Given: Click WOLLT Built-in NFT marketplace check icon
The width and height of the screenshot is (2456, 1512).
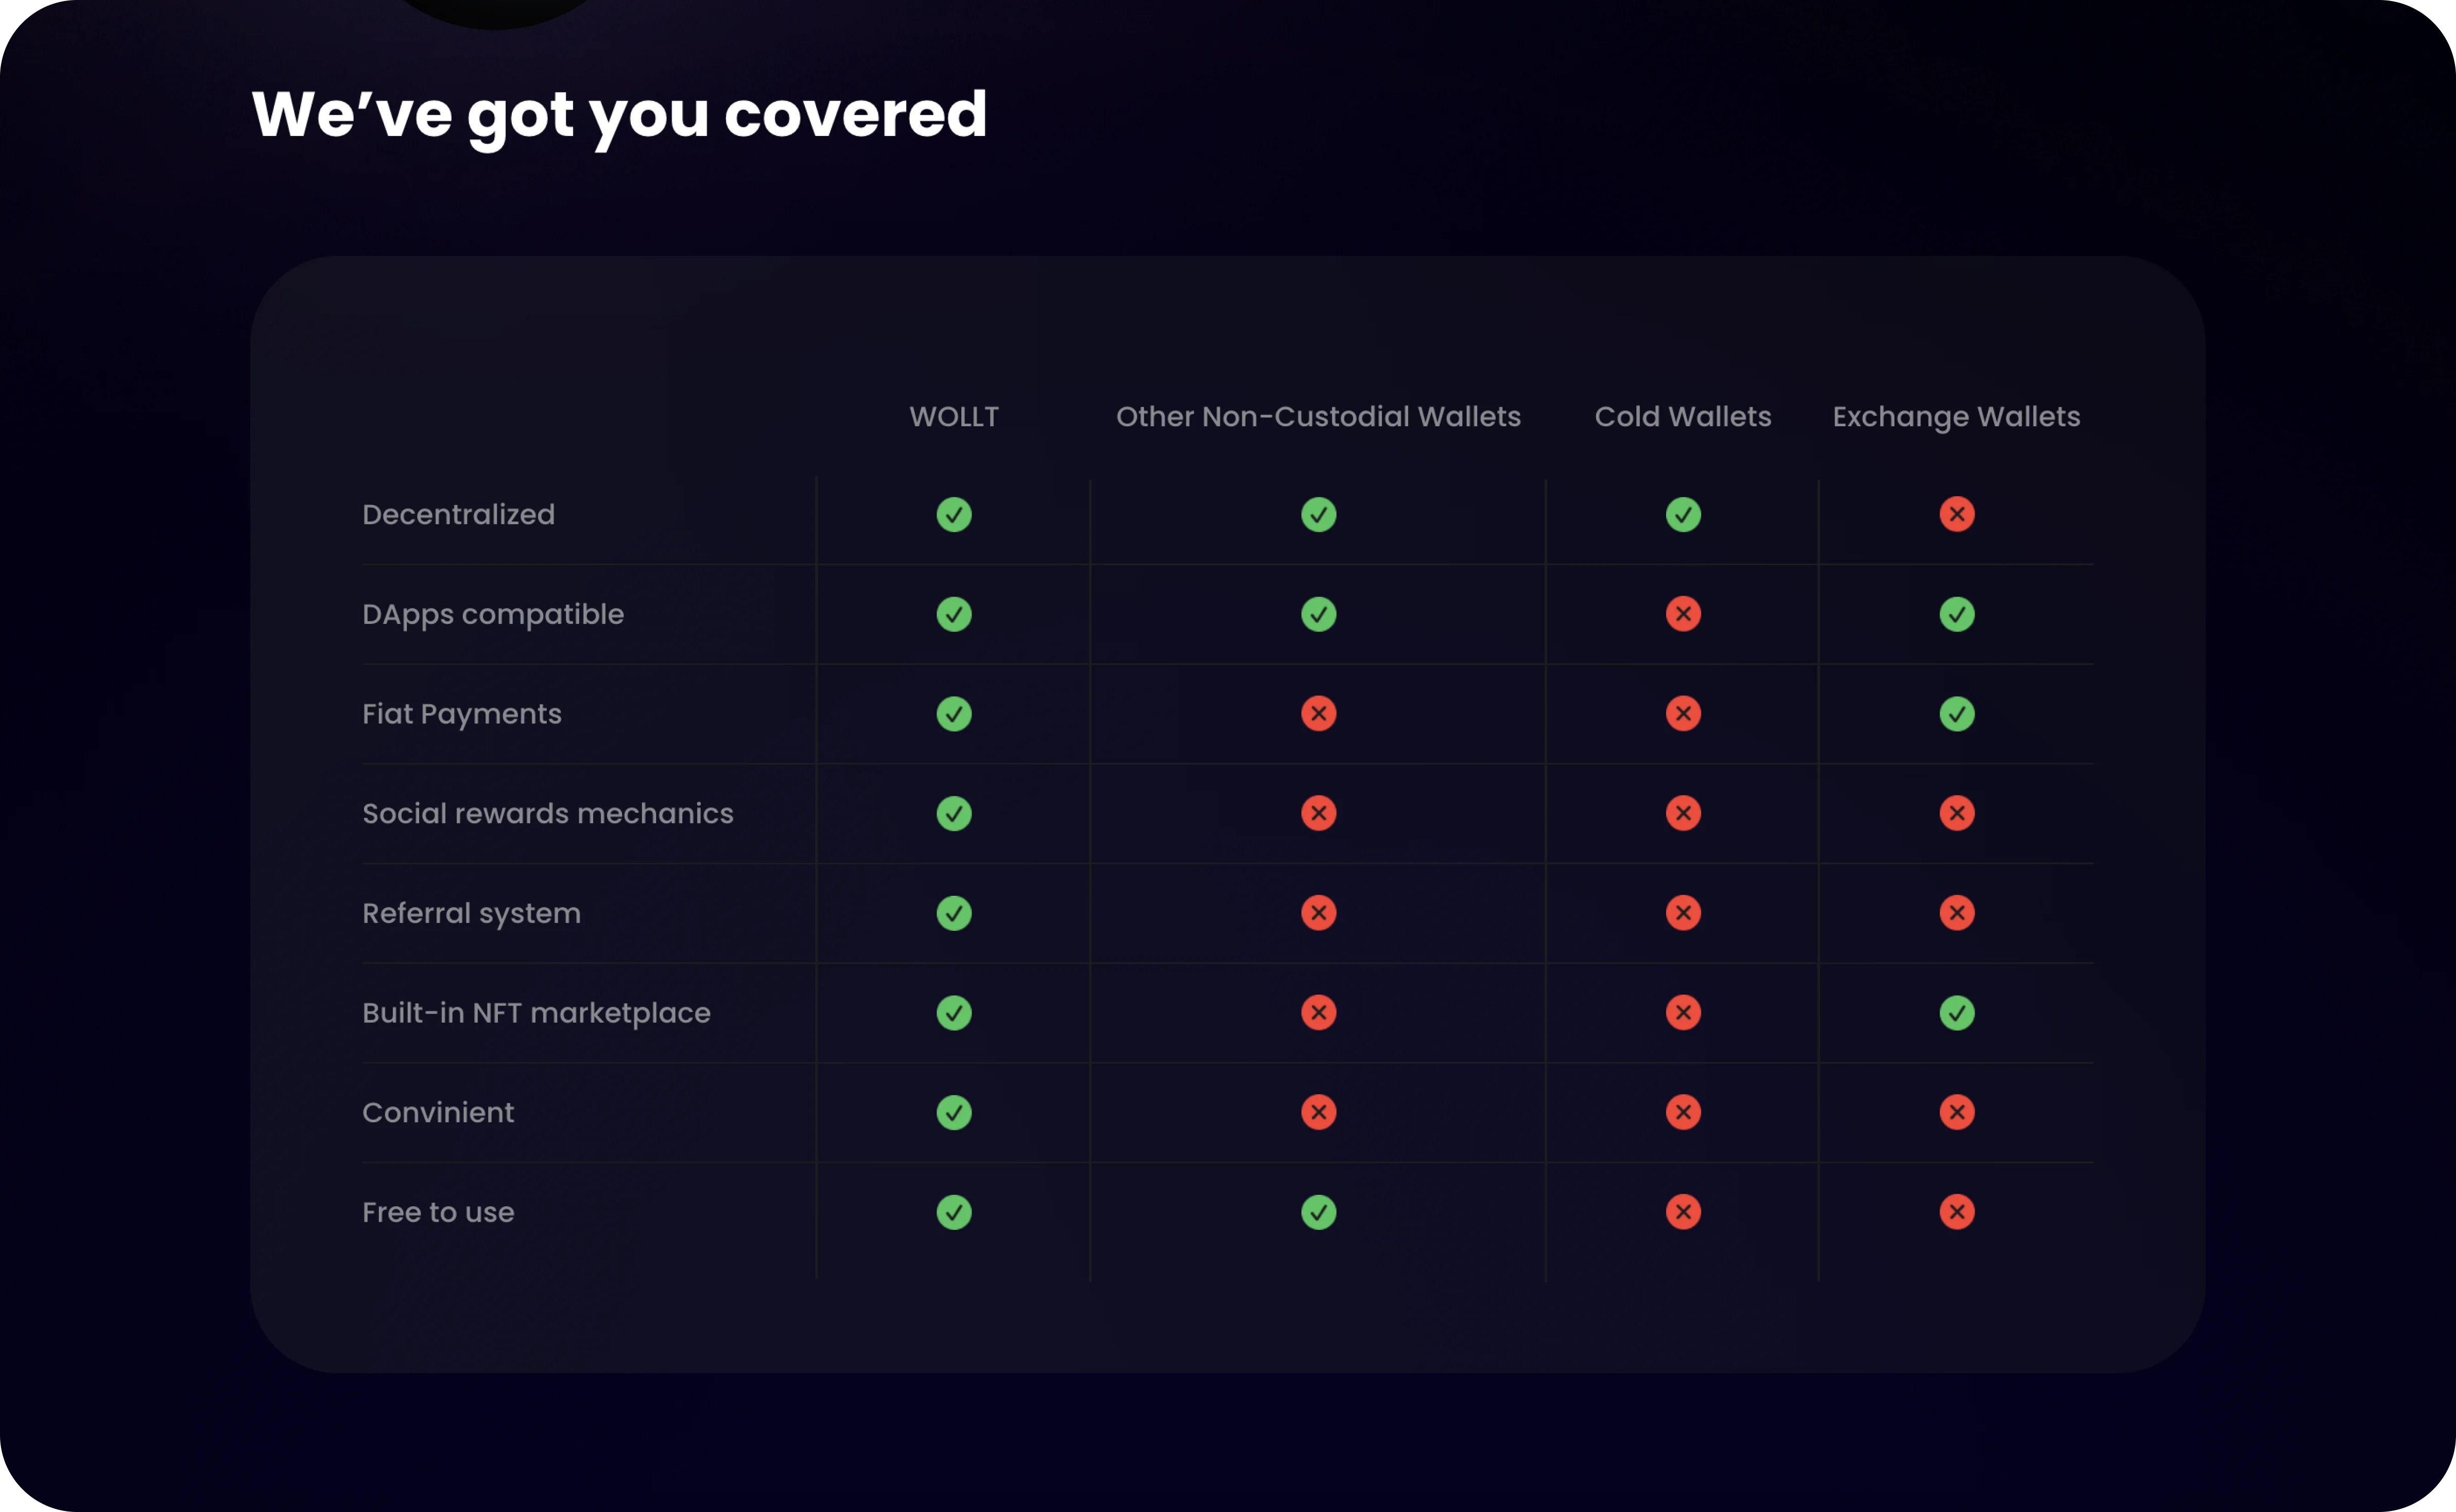Looking at the screenshot, I should point(954,1012).
